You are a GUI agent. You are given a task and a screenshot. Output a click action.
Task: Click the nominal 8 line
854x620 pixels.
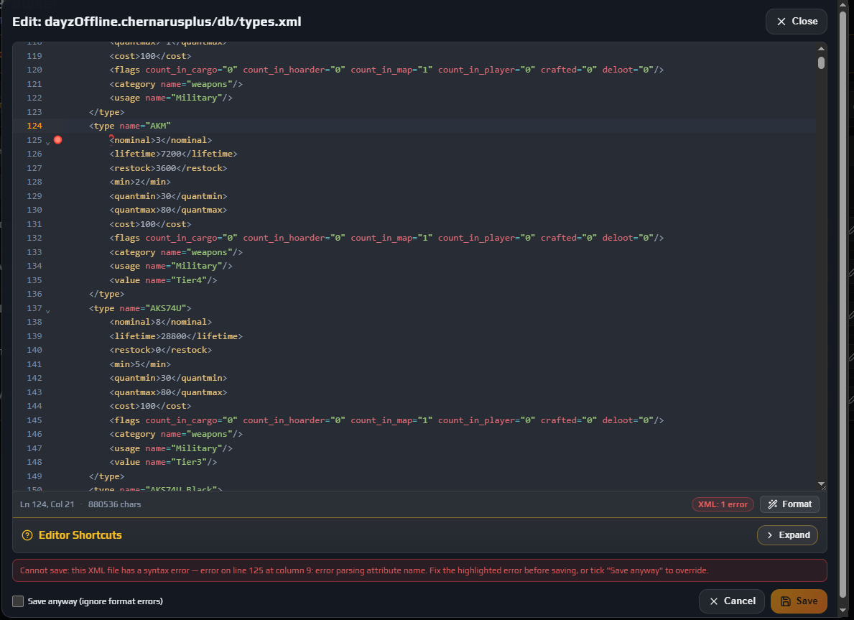161,322
